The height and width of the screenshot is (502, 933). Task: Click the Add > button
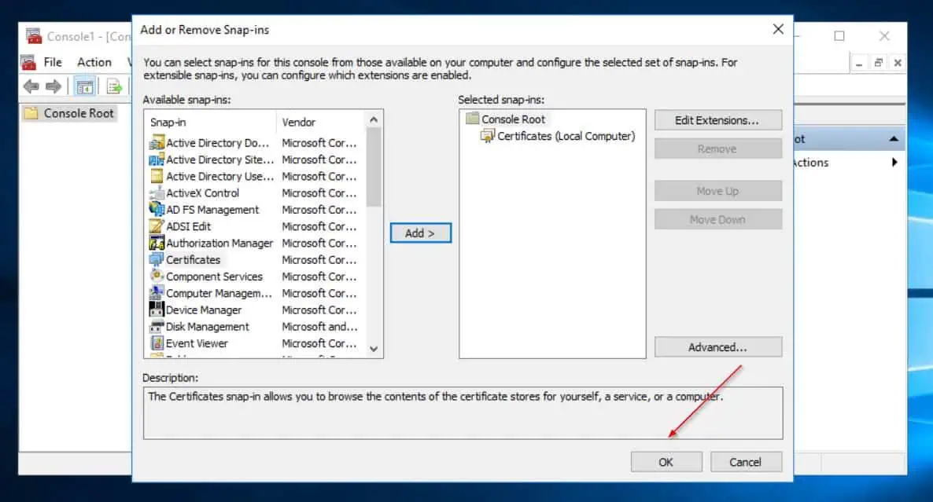[421, 233]
